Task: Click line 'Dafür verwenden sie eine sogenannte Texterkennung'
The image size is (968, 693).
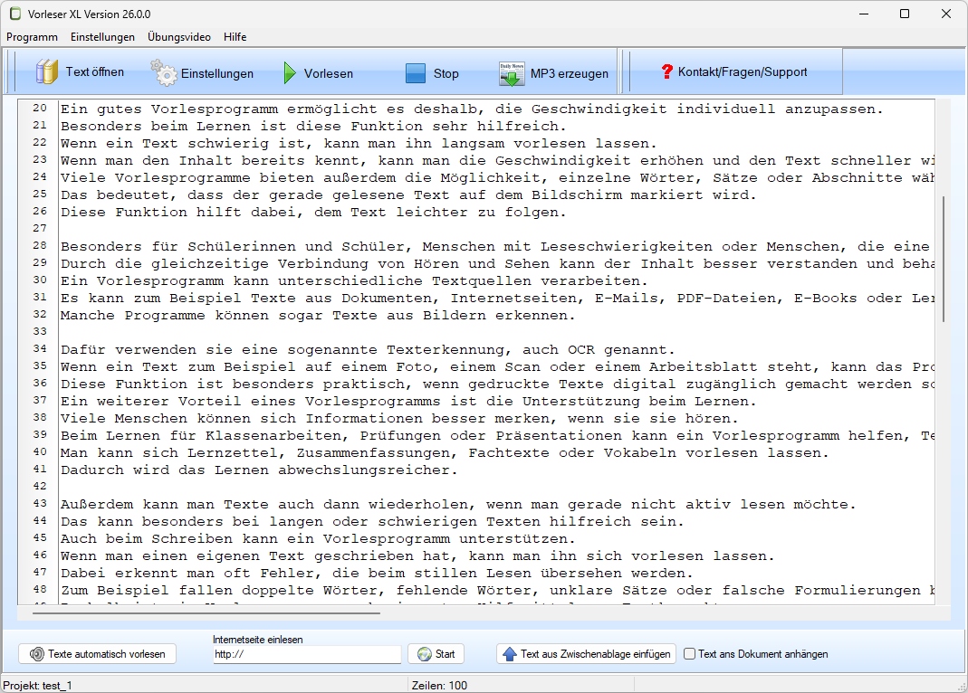Action: click(368, 350)
